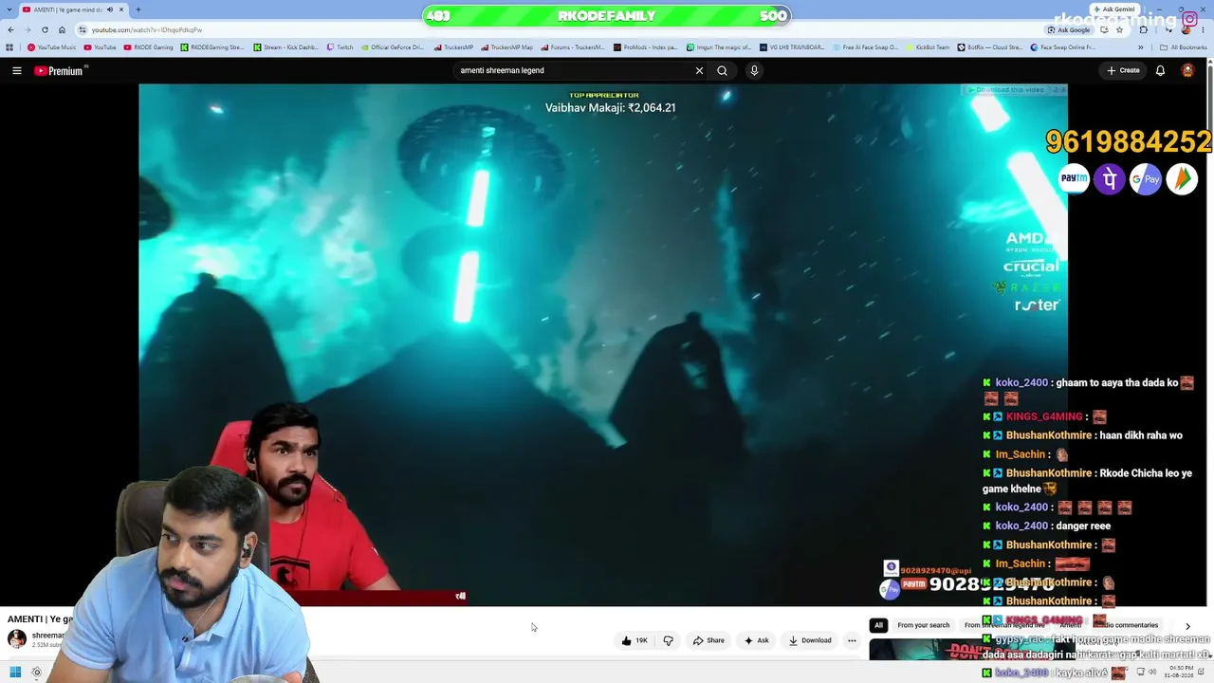1214x683 pixels.
Task: Open the TruckersMP Map bookmark
Action: click(x=507, y=46)
